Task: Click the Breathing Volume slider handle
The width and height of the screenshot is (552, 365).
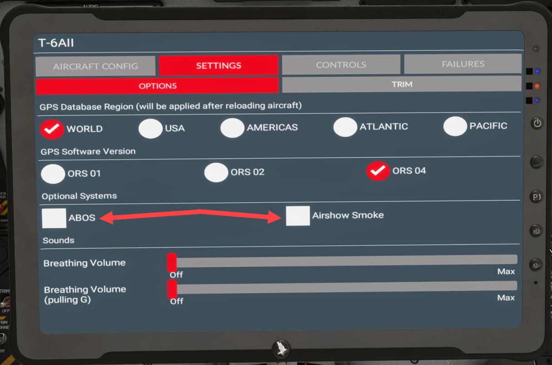Action: coord(172,262)
